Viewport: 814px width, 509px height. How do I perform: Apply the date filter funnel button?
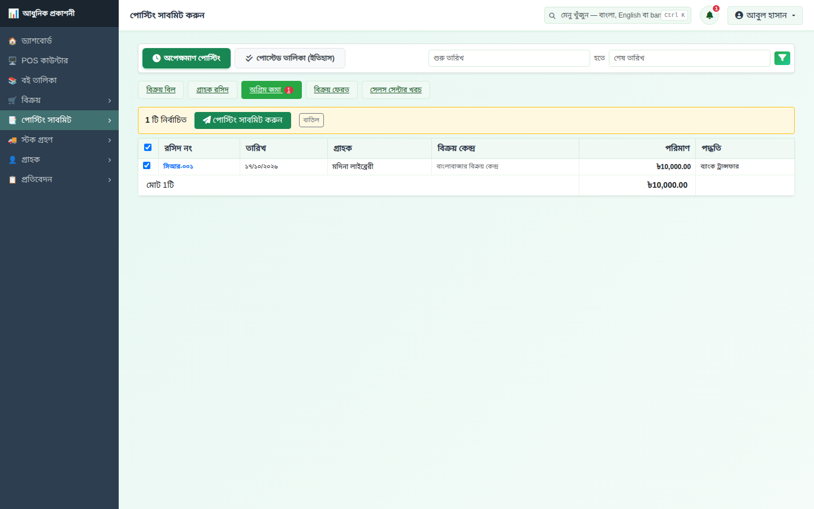click(782, 58)
